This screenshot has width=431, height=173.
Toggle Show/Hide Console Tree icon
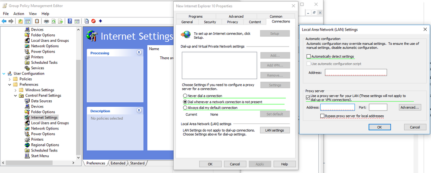click(28, 21)
